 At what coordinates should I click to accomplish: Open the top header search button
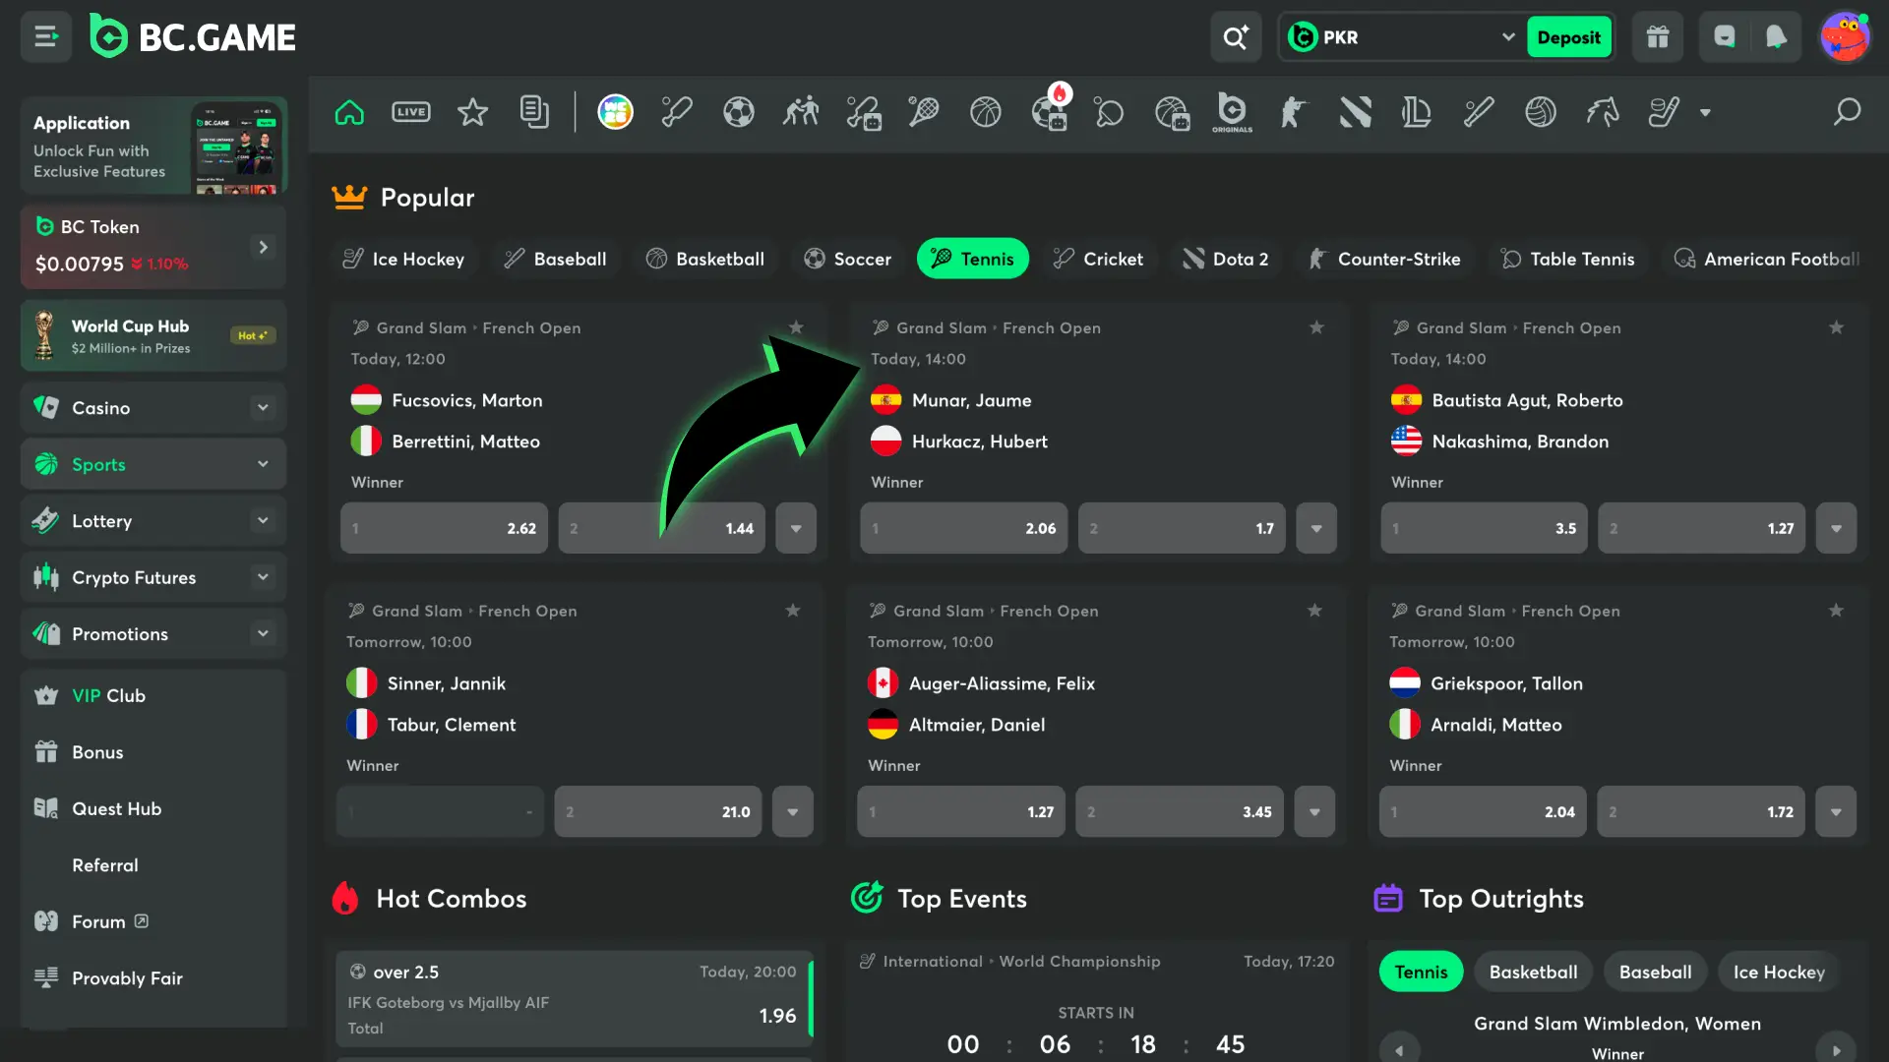click(1236, 37)
